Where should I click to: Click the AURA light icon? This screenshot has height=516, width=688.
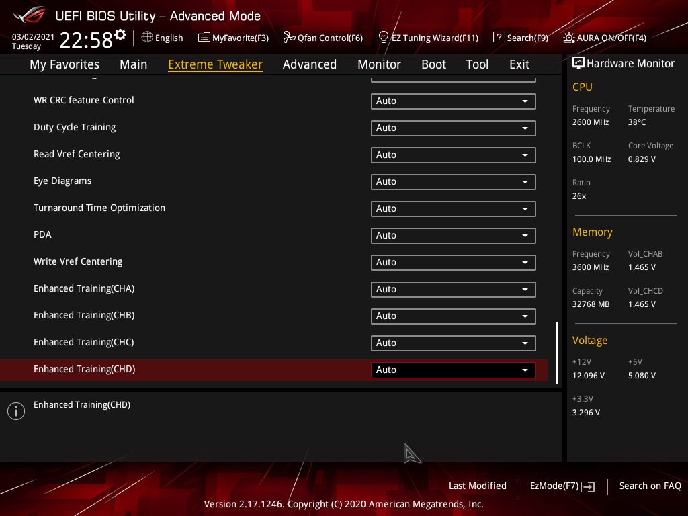tap(568, 38)
